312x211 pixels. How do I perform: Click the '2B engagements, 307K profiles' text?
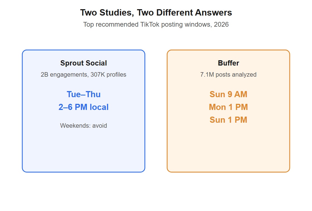[84, 75]
